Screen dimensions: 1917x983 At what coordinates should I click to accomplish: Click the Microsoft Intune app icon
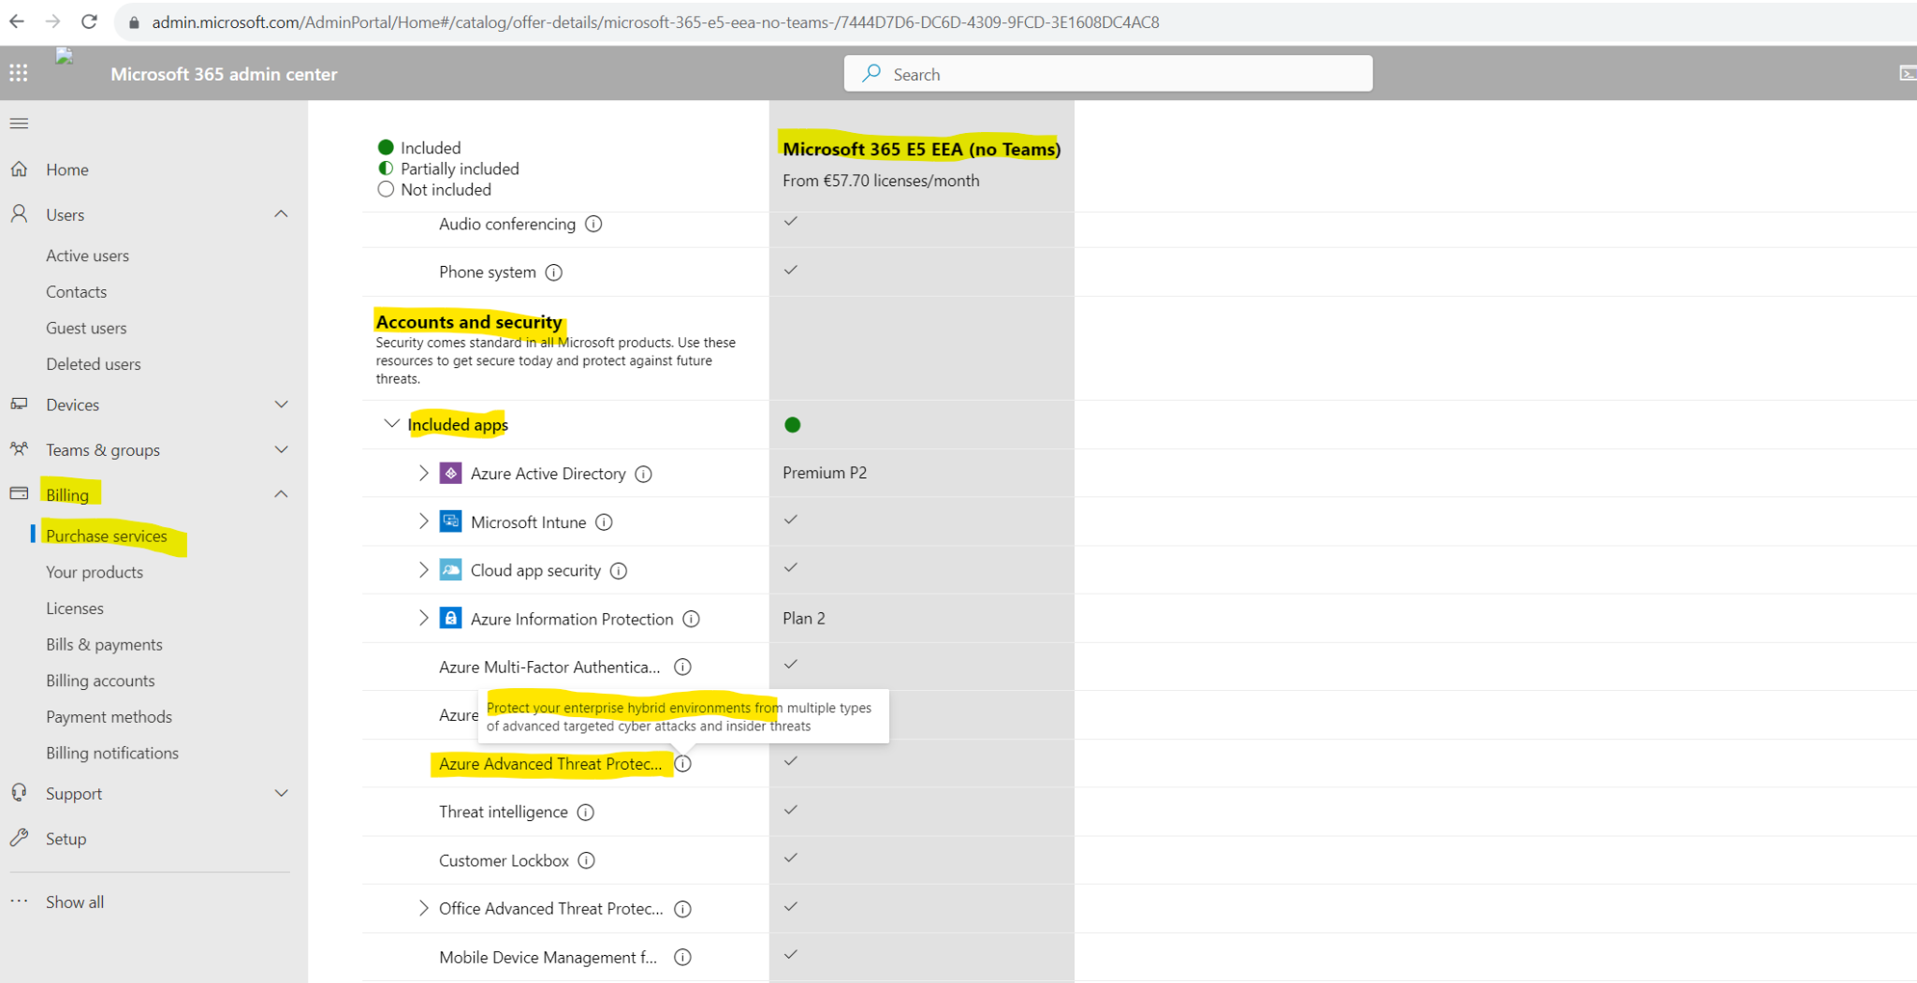[451, 521]
